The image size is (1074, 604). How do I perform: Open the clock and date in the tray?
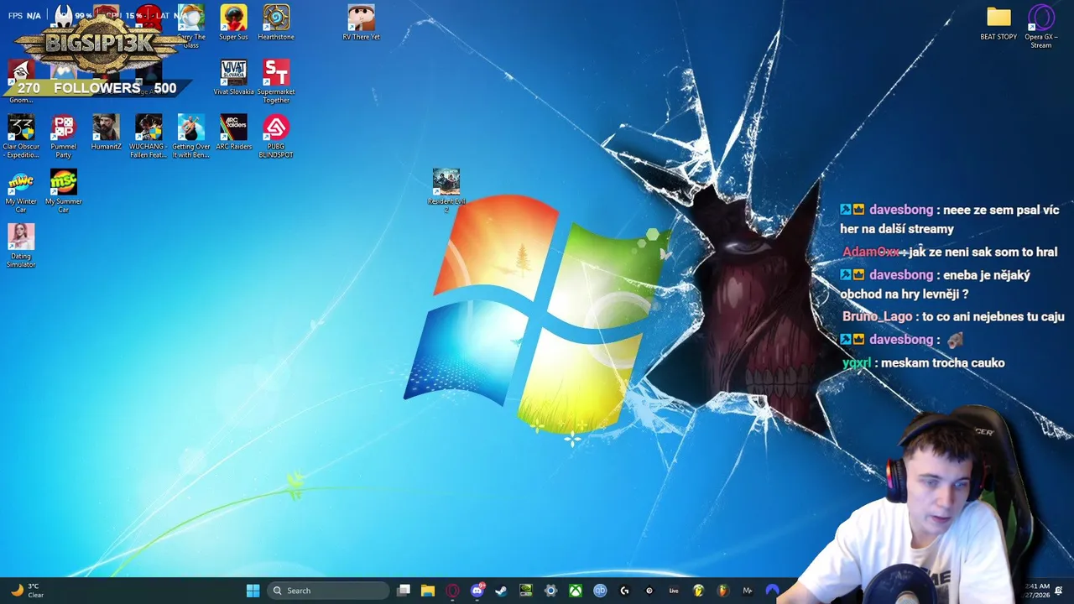point(1037,591)
